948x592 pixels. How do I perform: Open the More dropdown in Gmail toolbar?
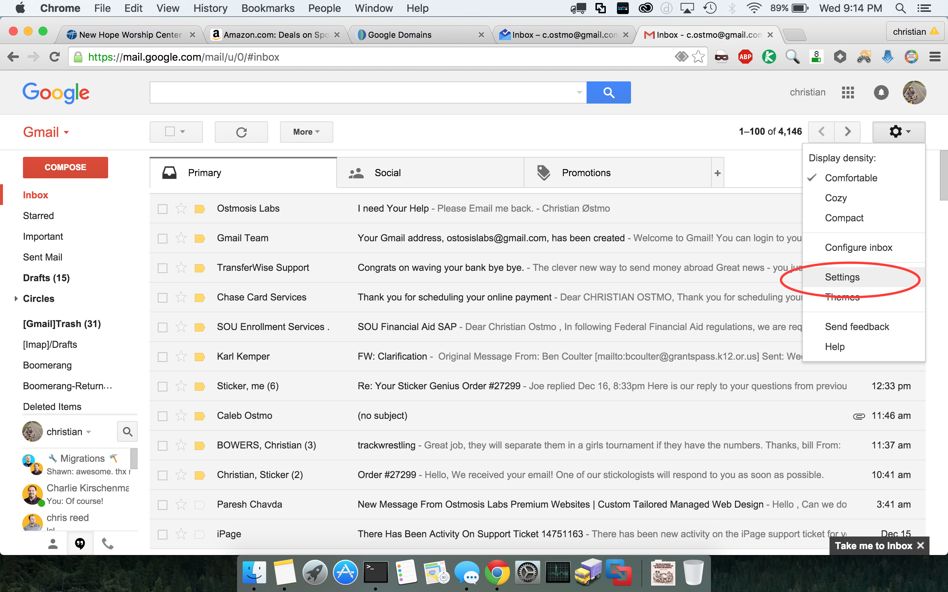(x=306, y=131)
